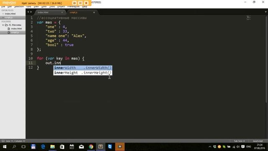Open network status tray icon
The width and height of the screenshot is (268, 151).
[x=234, y=147]
